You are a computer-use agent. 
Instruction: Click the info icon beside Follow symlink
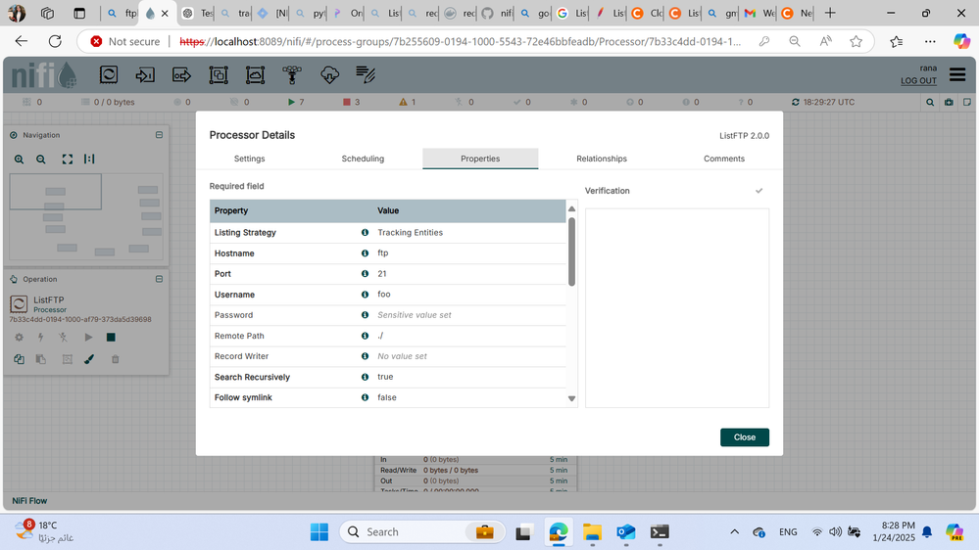pos(365,397)
